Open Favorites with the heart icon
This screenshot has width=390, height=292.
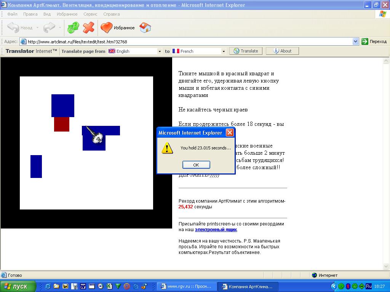pyautogui.click(x=107, y=28)
